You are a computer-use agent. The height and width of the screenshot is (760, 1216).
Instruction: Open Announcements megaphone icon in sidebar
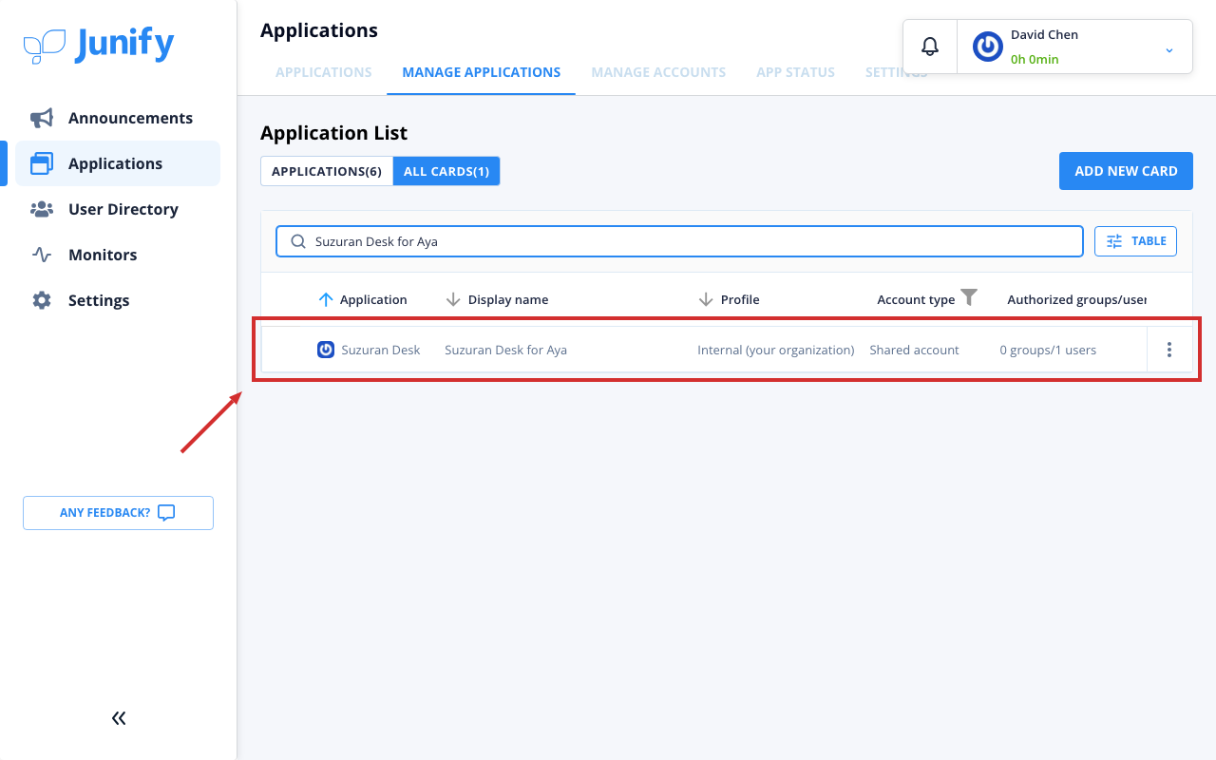click(x=42, y=118)
